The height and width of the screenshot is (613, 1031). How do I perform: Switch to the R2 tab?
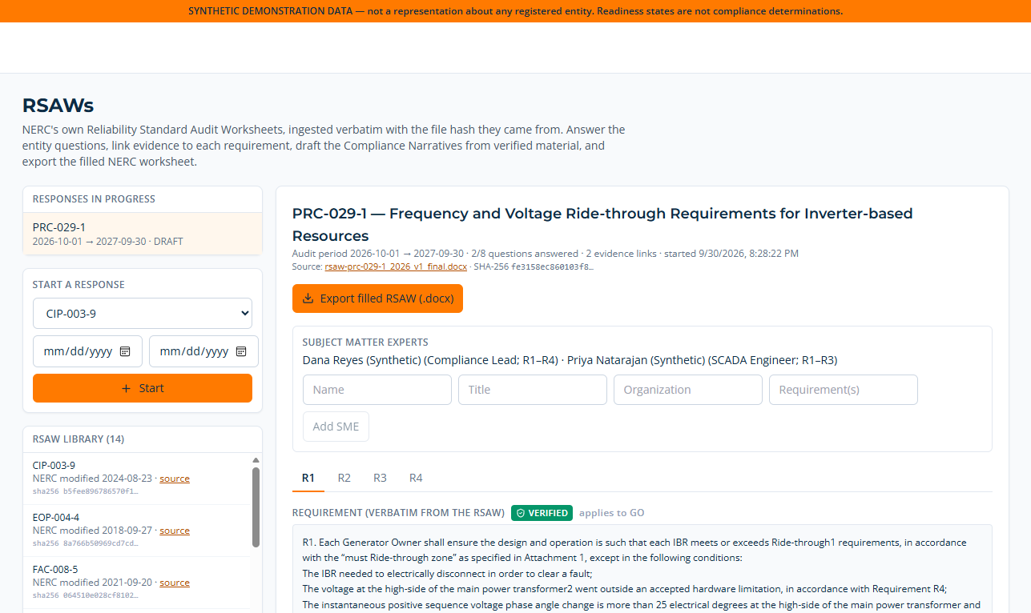[344, 478]
